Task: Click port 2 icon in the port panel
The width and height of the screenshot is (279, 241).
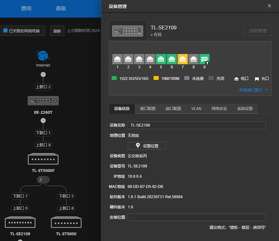Action: (128, 59)
